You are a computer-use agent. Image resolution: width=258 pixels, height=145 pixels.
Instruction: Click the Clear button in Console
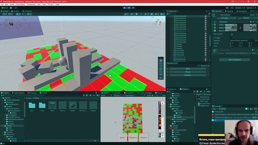point(214,109)
